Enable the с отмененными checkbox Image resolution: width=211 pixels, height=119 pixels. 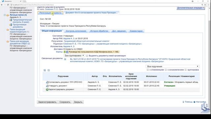pos(148,70)
